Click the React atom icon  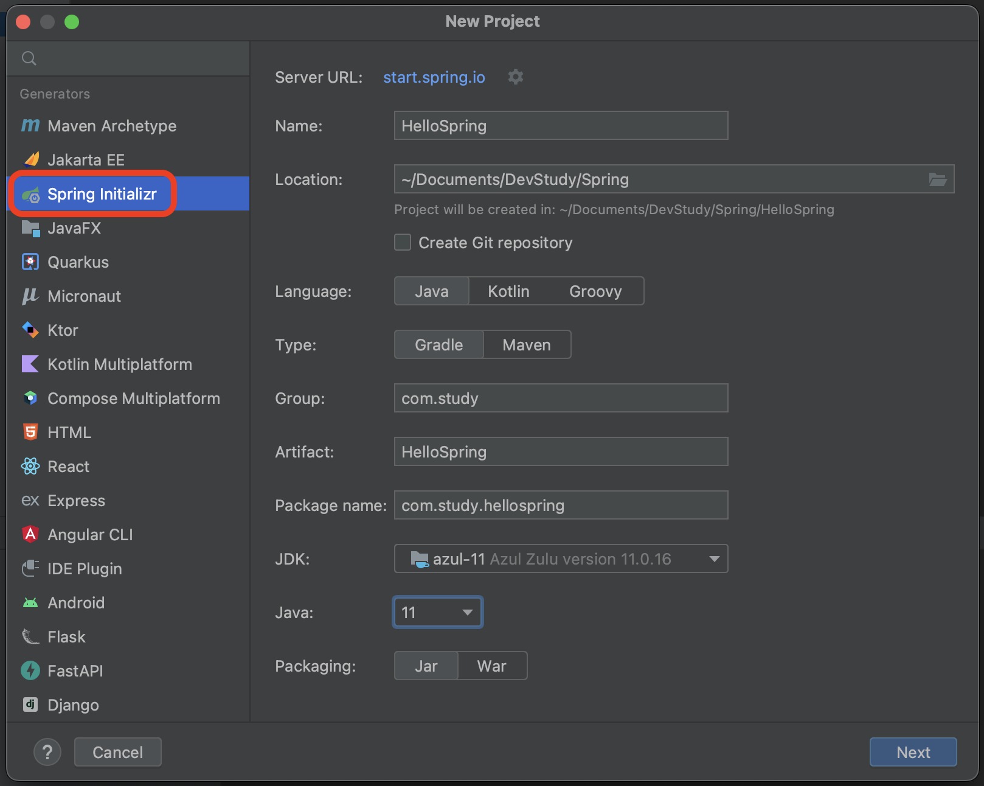pyautogui.click(x=30, y=467)
